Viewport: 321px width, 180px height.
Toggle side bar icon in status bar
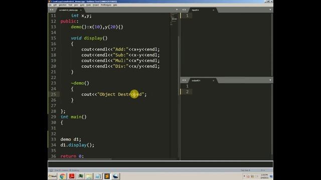[51, 170]
